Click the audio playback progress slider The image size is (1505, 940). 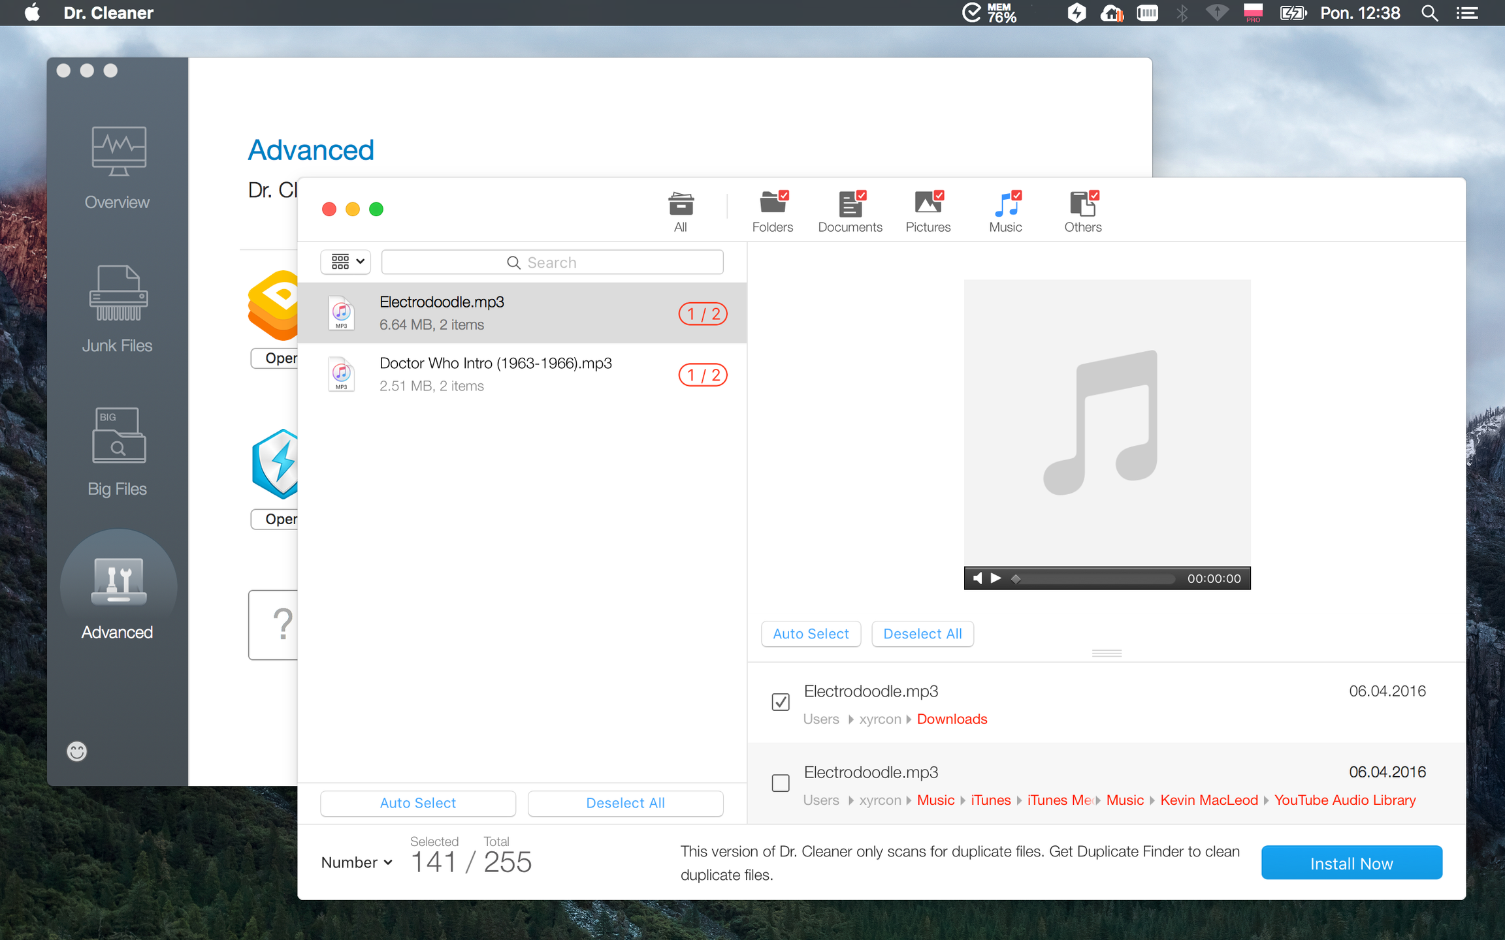tap(1092, 578)
